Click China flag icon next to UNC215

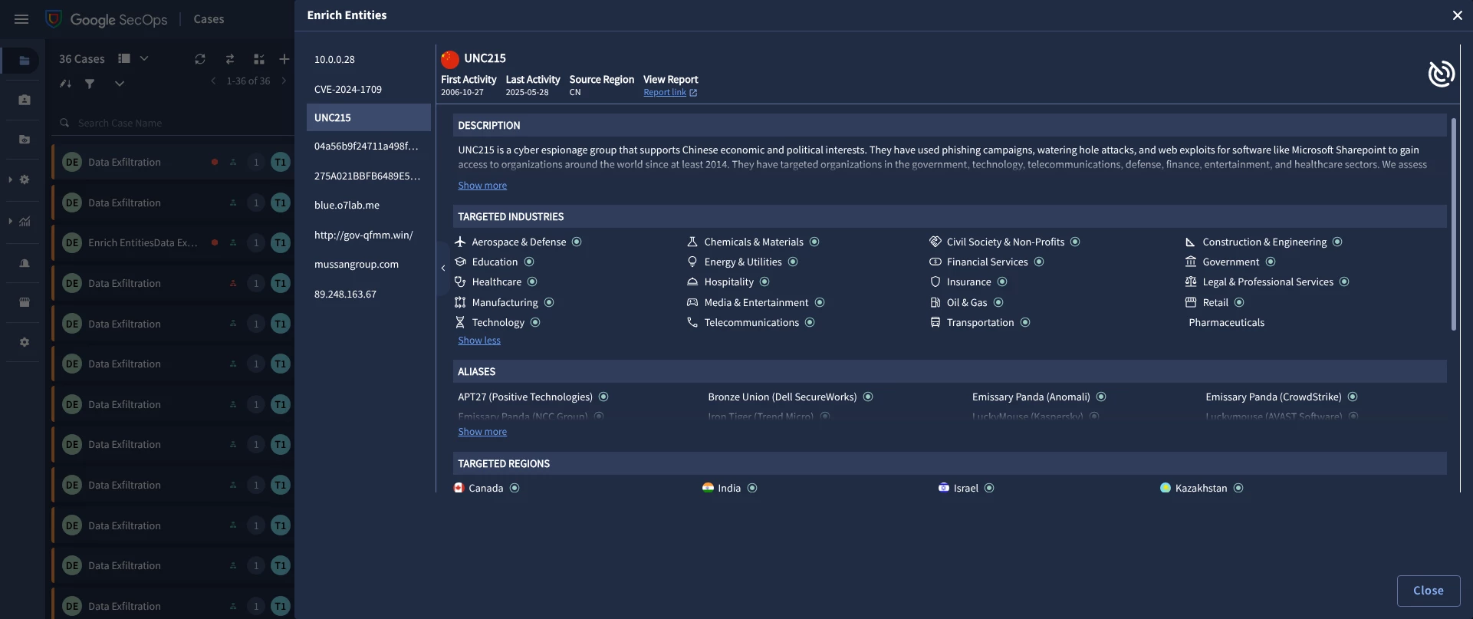click(x=450, y=59)
